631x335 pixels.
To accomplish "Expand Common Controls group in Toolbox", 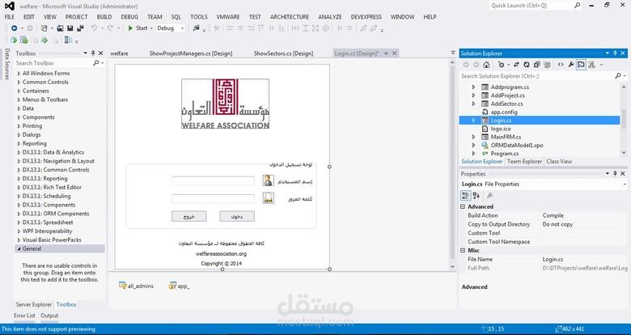I will tap(19, 83).
